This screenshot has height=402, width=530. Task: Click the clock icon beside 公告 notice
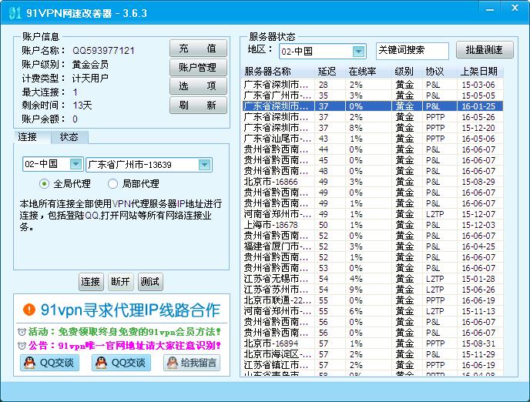tap(22, 346)
